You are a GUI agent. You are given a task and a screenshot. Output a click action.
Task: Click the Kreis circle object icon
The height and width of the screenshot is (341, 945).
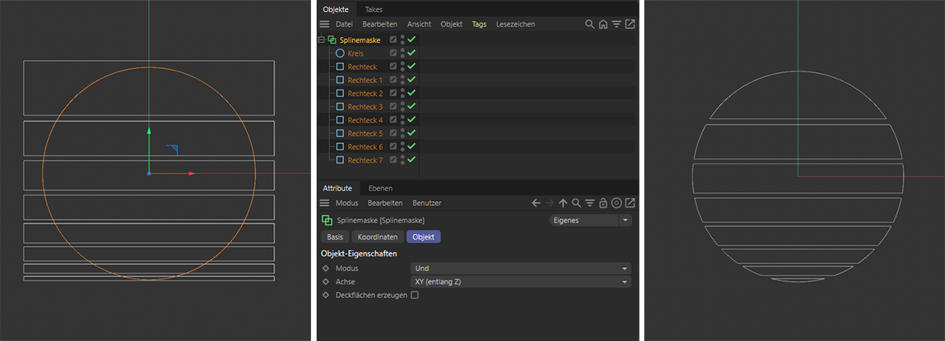point(340,53)
